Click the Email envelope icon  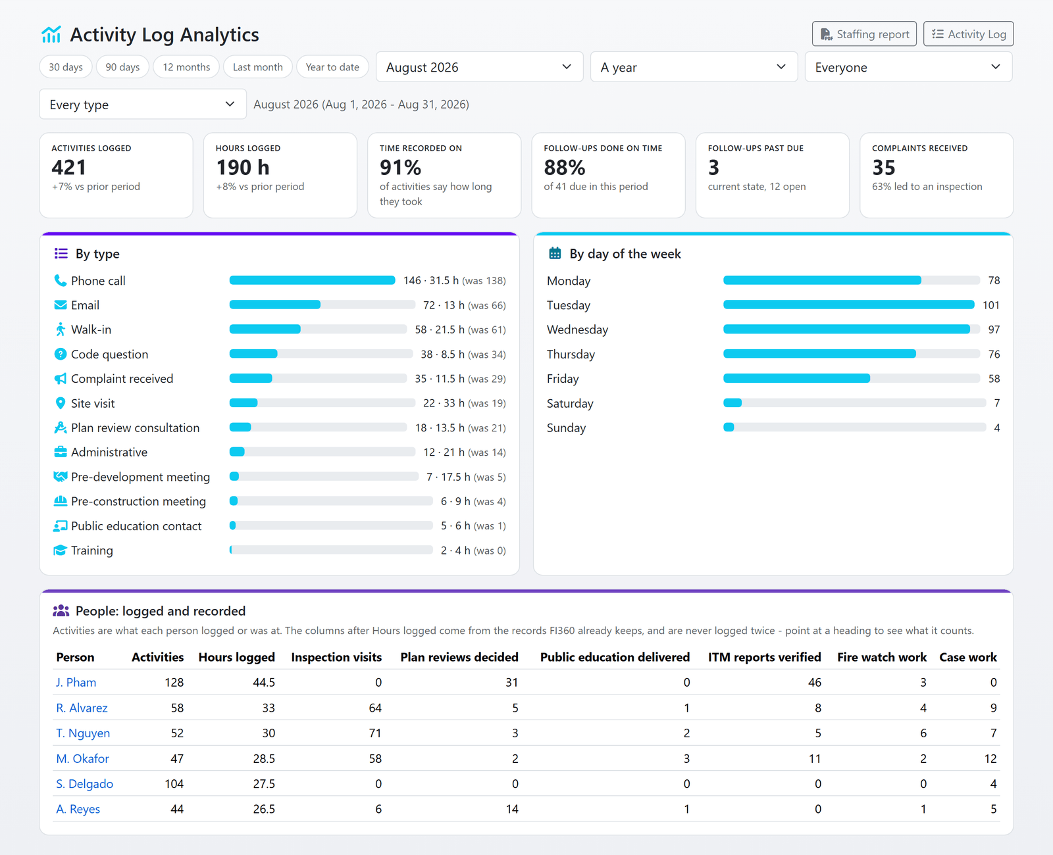pyautogui.click(x=60, y=305)
